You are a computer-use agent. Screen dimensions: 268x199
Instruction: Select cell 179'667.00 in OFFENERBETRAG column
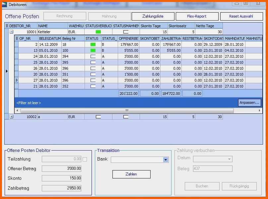coord(128,44)
